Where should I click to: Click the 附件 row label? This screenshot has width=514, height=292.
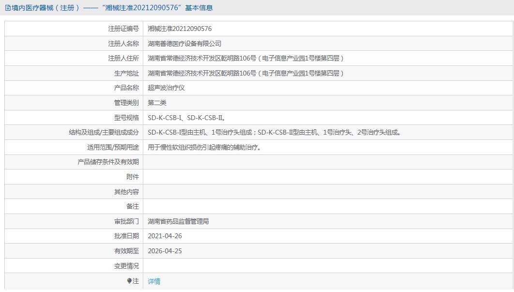(x=133, y=177)
